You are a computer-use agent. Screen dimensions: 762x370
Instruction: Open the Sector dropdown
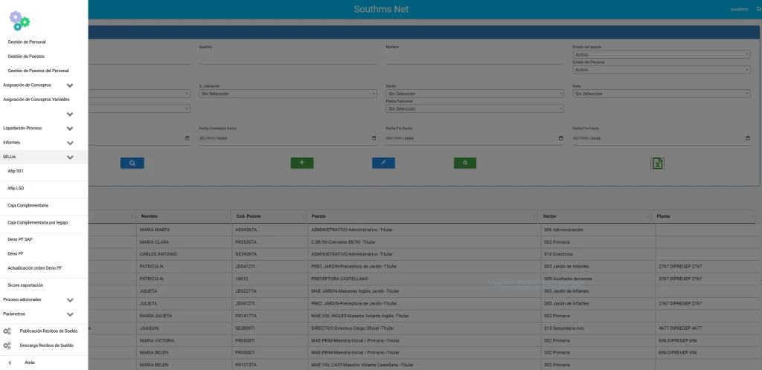[475, 94]
